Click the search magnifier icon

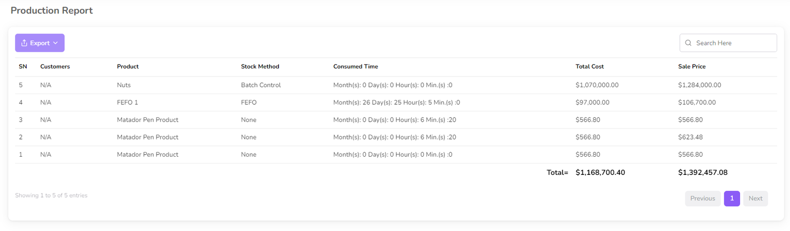pos(688,43)
